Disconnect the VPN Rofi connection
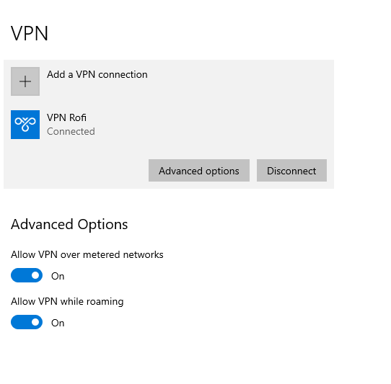The width and height of the screenshot is (391, 384). point(291,171)
